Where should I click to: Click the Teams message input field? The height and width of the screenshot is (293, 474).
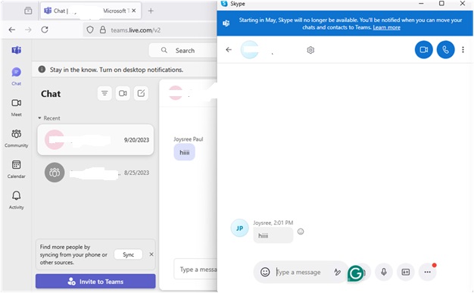[x=196, y=269]
